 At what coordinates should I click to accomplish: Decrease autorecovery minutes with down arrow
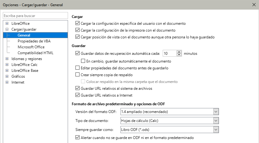[x=179, y=55]
